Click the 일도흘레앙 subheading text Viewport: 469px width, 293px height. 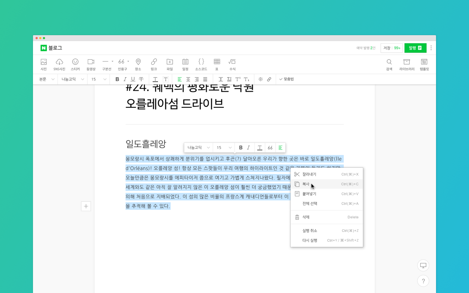point(146,144)
